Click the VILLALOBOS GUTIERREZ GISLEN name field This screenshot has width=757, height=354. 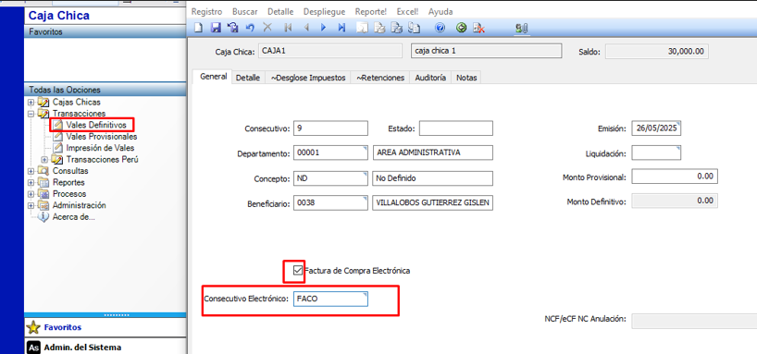432,203
